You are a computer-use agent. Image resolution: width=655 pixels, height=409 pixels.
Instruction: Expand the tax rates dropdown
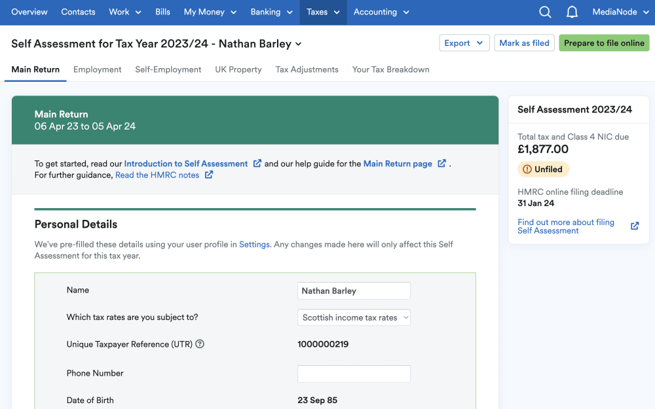coord(354,317)
